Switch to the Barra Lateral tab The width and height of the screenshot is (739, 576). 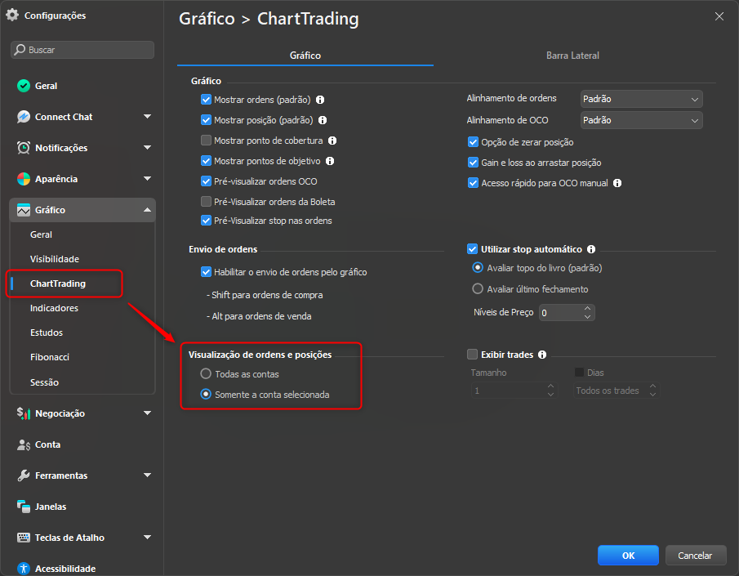point(572,56)
